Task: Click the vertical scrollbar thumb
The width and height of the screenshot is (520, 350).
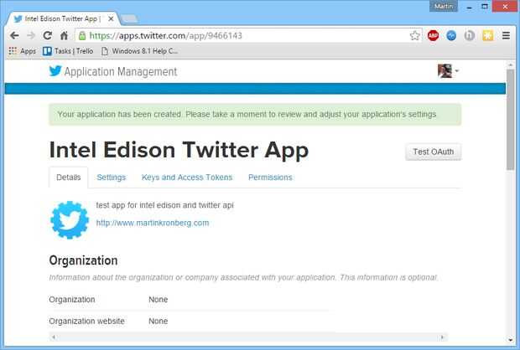Action: pos(511,119)
